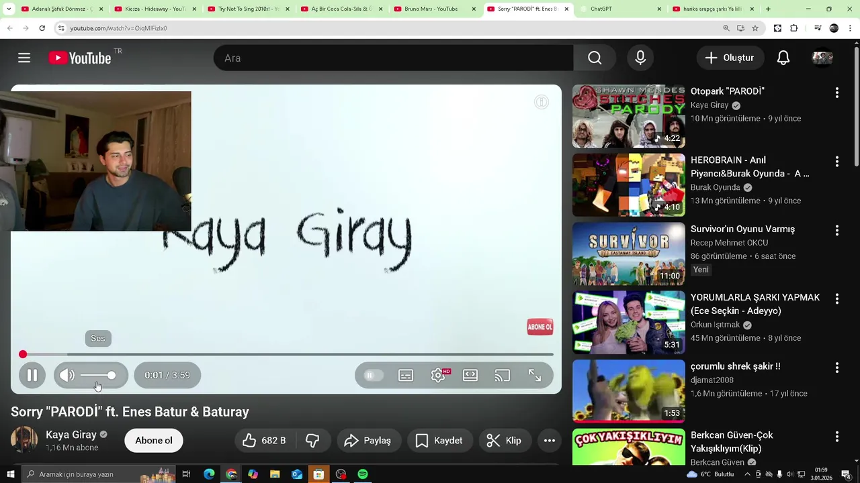Open the Kaya Giray channel name link
The height and width of the screenshot is (483, 860).
[71, 434]
